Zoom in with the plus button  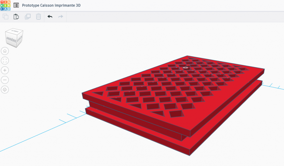tap(5, 70)
